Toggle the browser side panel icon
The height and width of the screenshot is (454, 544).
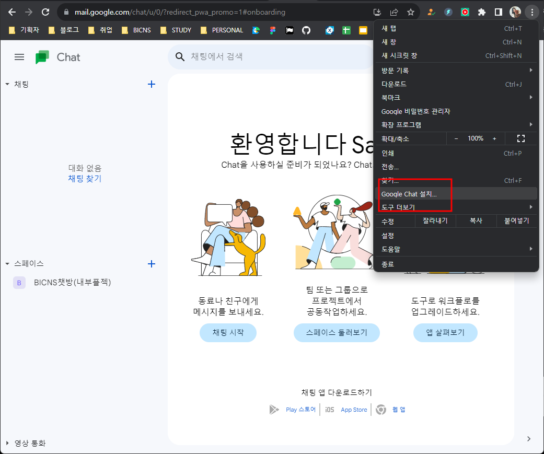tap(498, 12)
